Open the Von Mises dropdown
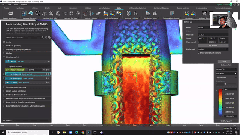The width and height of the screenshot is (240, 135). [226, 73]
